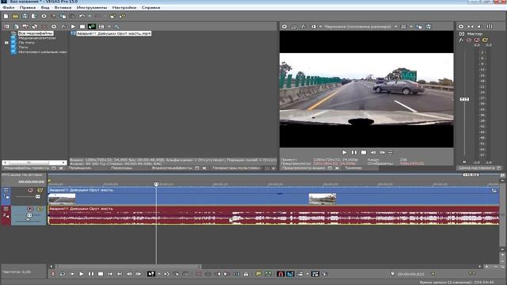Close the Видеоспецэффекты docked panel
507x285 pixels.
coord(204,168)
